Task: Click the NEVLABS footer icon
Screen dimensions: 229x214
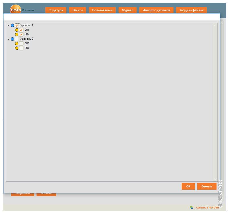Action: tap(191, 207)
